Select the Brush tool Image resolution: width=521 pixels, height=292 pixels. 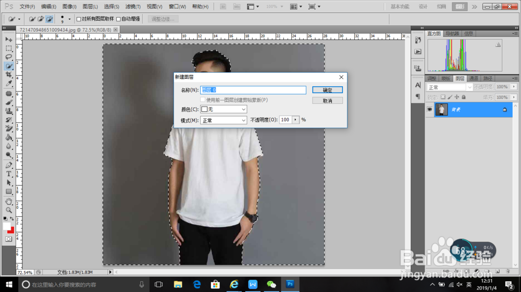point(9,102)
